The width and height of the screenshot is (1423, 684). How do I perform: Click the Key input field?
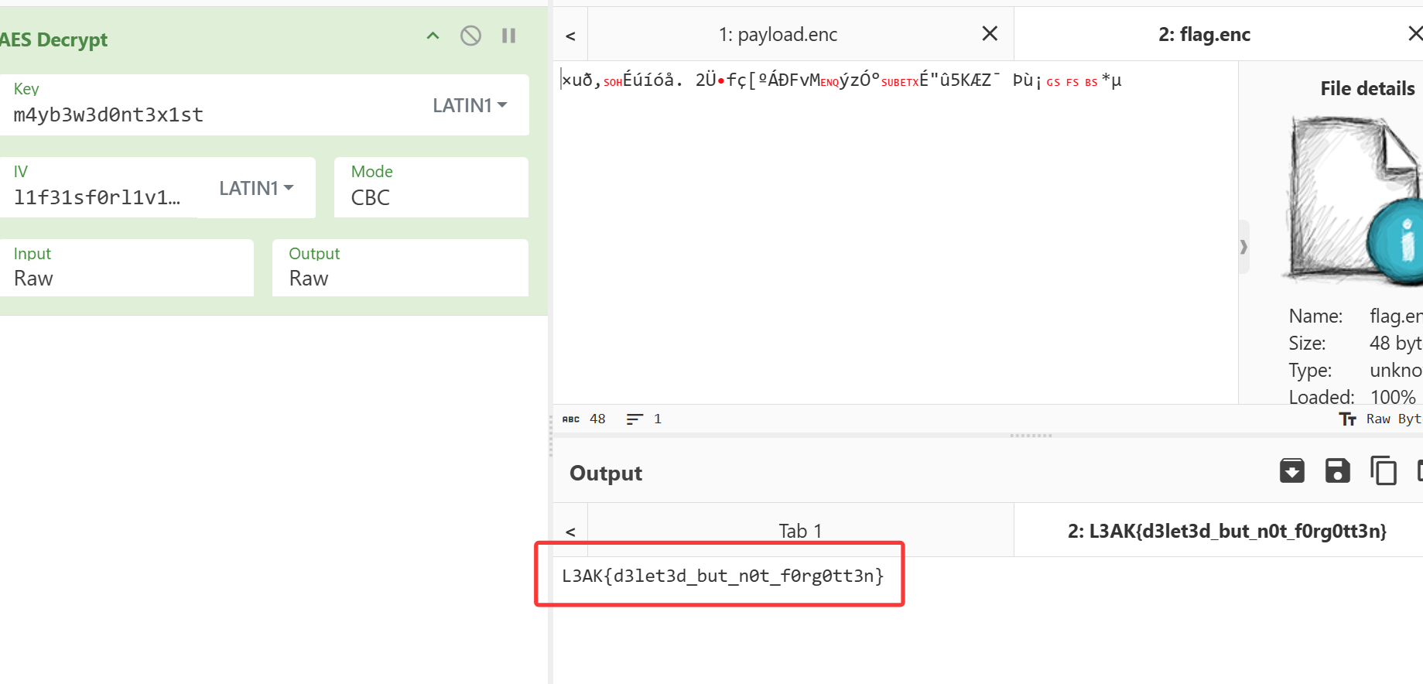[x=210, y=105]
